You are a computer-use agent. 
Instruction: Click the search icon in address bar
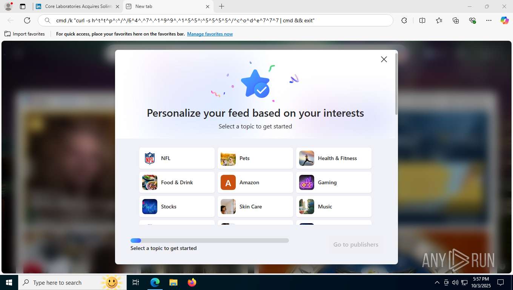coord(47,20)
